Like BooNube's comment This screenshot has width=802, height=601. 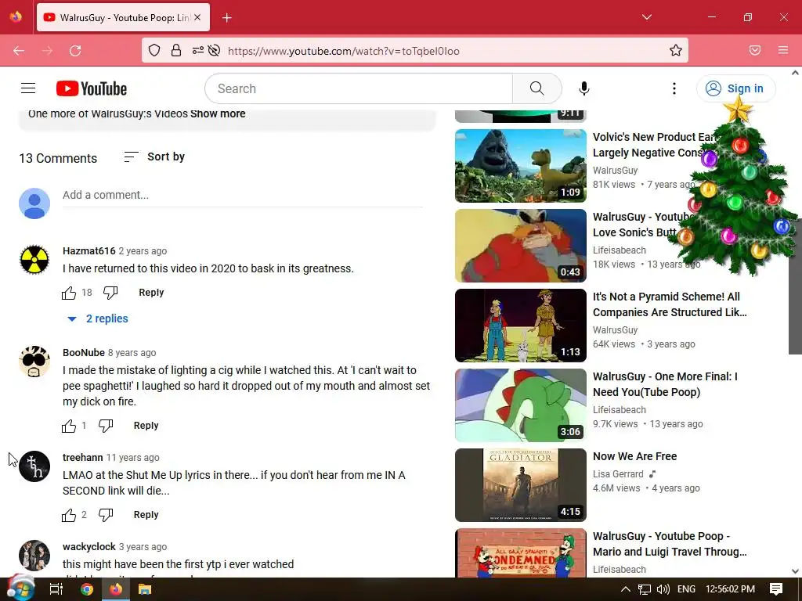pos(69,426)
